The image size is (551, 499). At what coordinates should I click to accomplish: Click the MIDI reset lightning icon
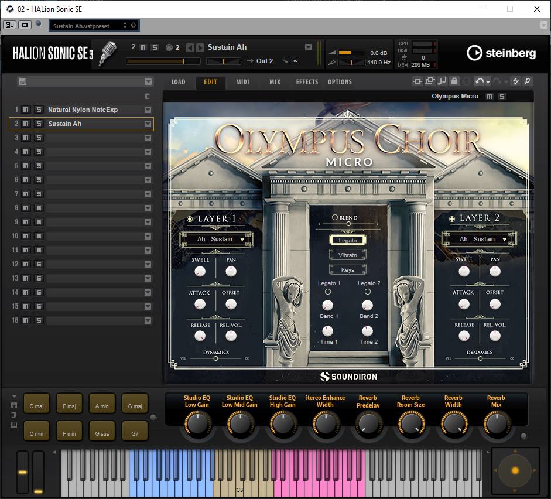(x=515, y=81)
